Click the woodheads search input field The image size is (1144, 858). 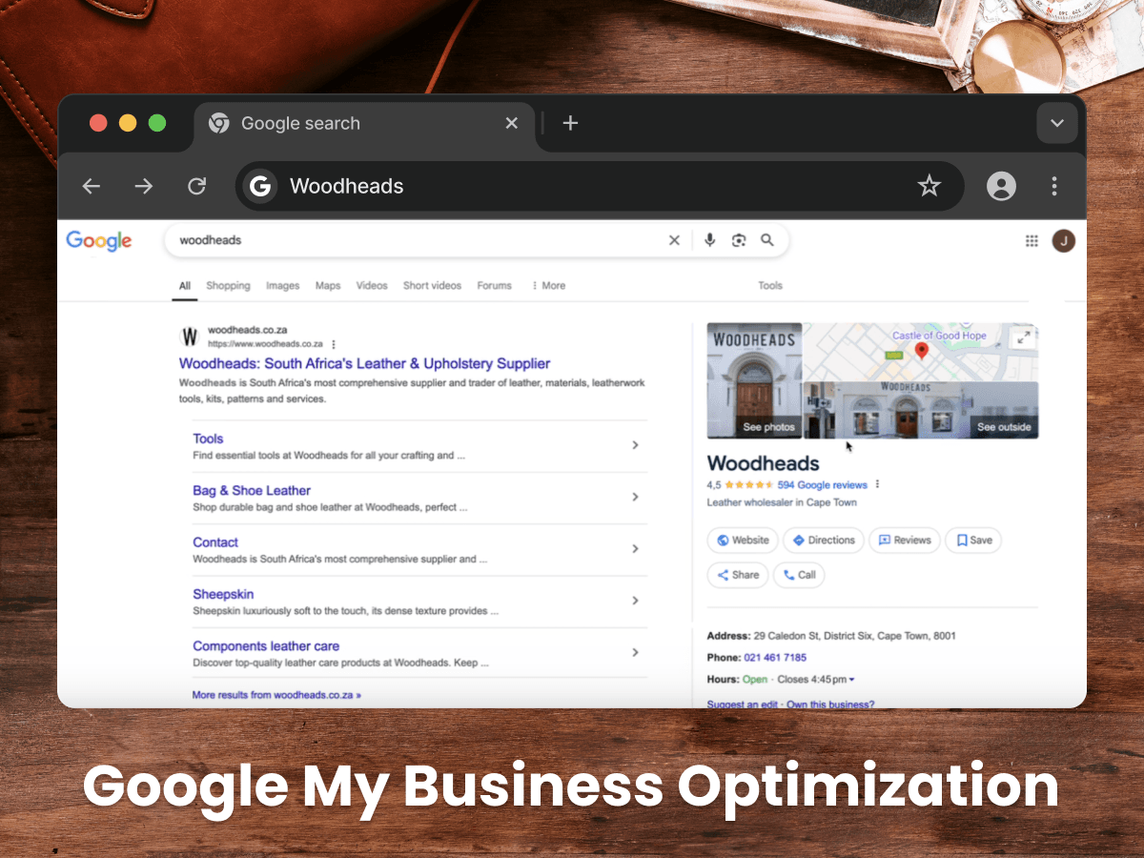click(419, 240)
